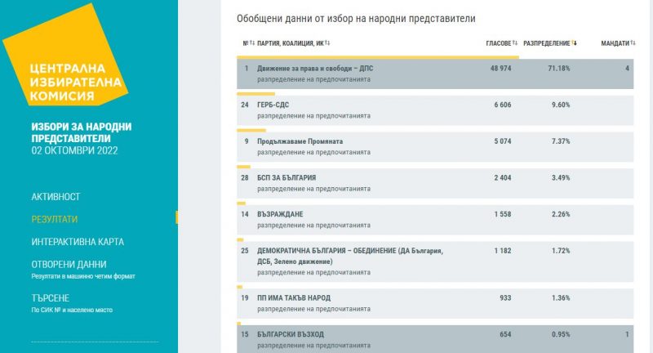
Task: Click the 5 074 votes value
Action: [x=503, y=141]
